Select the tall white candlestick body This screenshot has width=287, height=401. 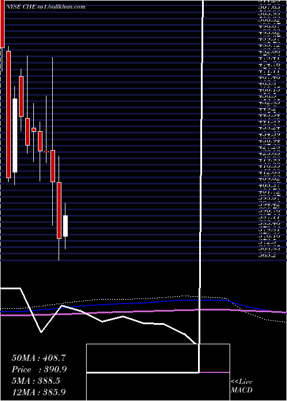tap(15, 136)
